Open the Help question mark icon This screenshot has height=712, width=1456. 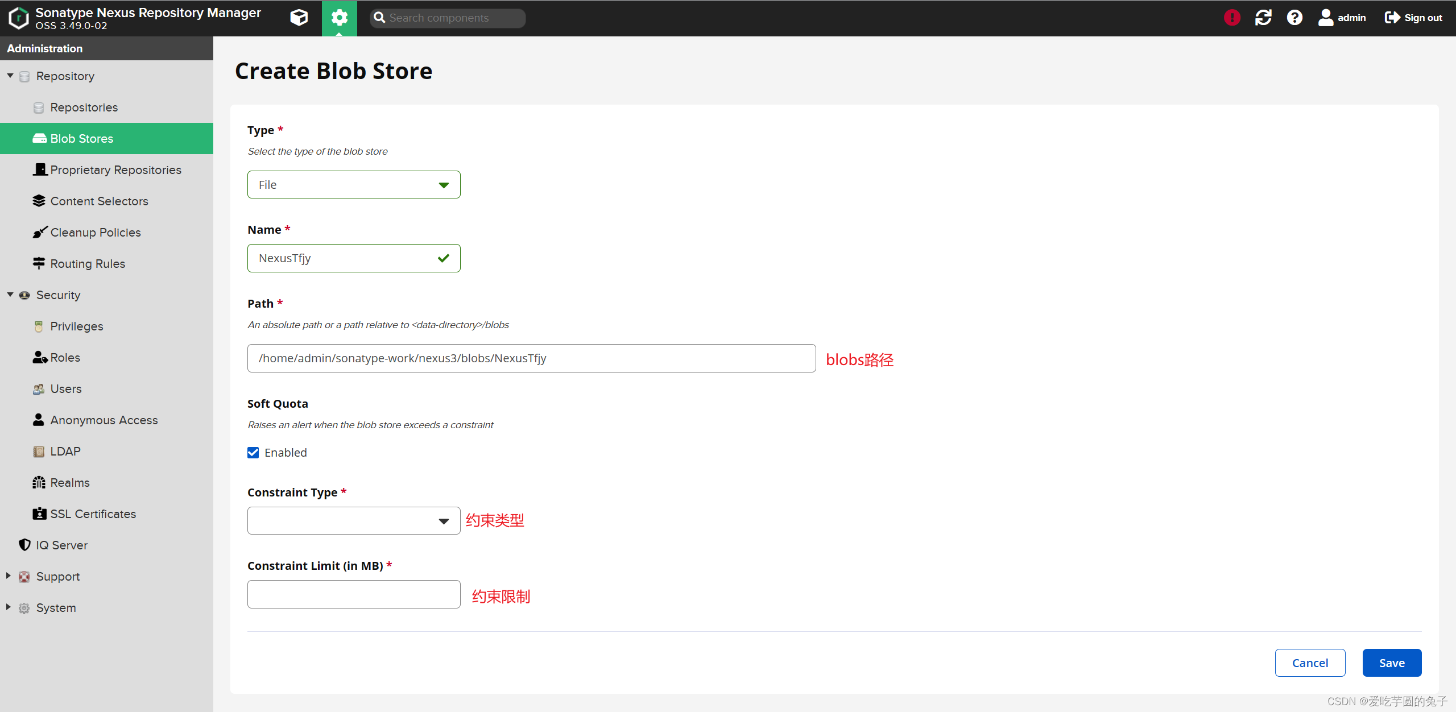pyautogui.click(x=1294, y=18)
